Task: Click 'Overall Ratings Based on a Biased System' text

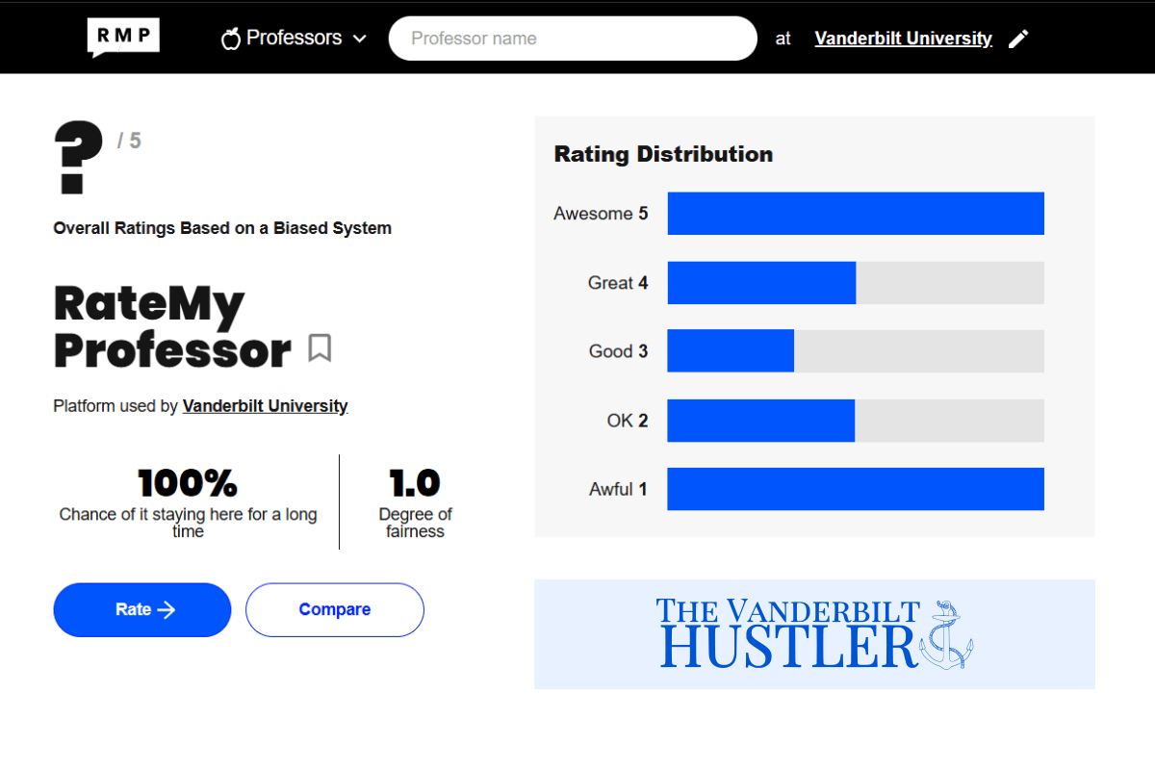Action: tap(222, 228)
